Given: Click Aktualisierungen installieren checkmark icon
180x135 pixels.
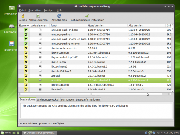Looking at the screenshot, I should click(87, 16).
